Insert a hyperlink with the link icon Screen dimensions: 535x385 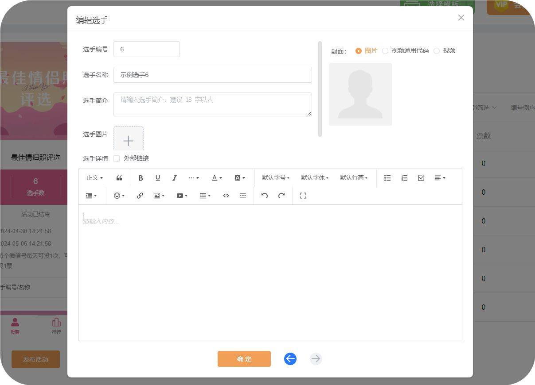(140, 196)
